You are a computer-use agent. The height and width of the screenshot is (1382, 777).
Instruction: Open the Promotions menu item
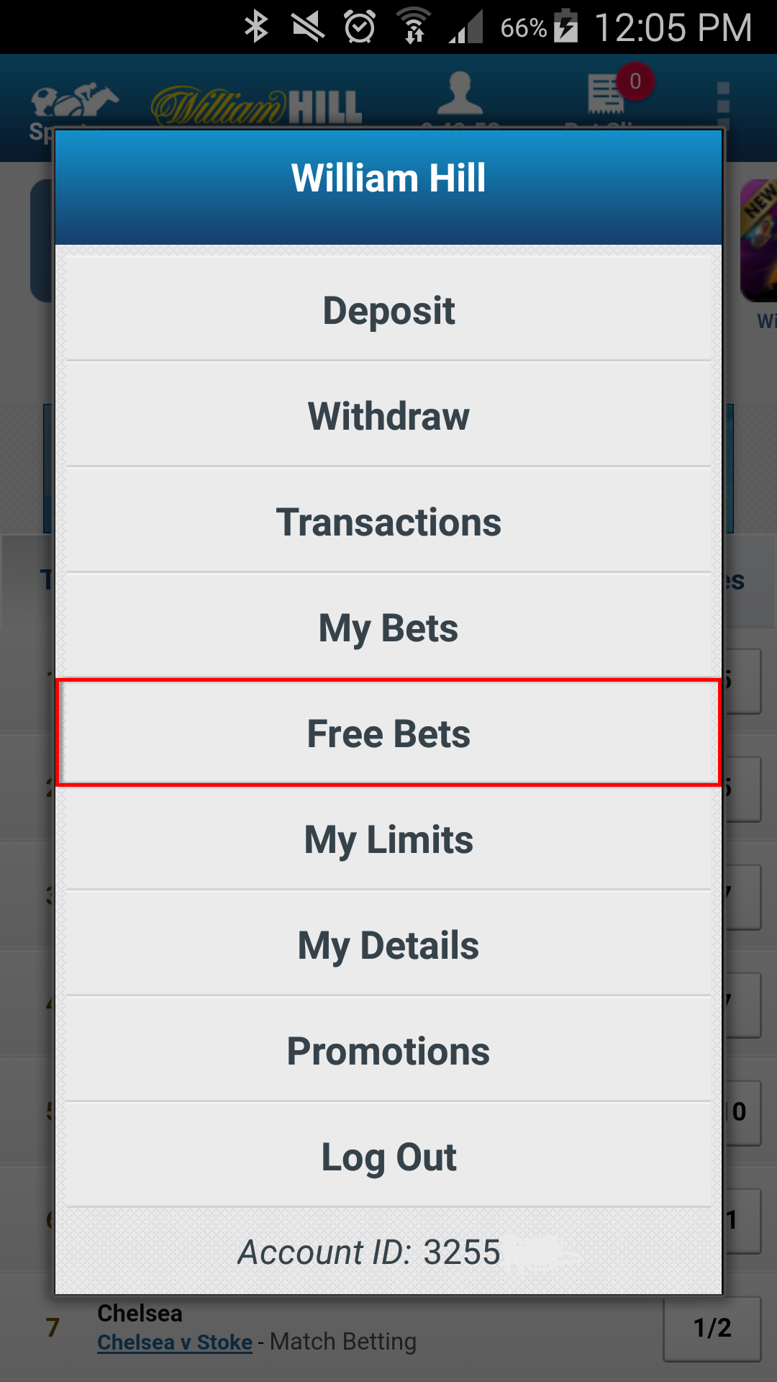click(388, 1050)
